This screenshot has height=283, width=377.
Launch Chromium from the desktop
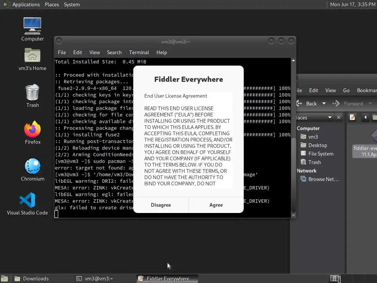pyautogui.click(x=32, y=170)
